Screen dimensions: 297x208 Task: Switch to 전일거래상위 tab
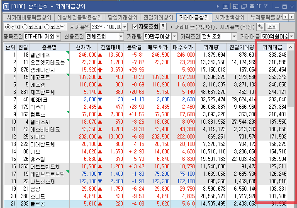pyautogui.click(x=158, y=17)
